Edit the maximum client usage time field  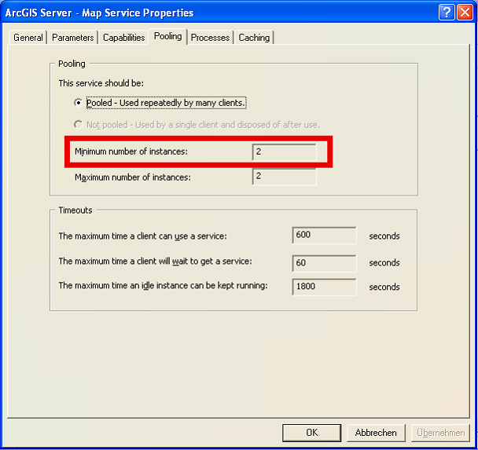pyautogui.click(x=324, y=235)
